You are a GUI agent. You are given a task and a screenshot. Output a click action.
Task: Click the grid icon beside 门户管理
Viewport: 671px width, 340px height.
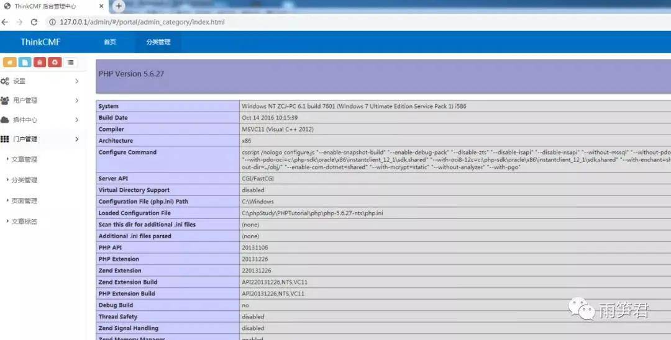(x=5, y=139)
